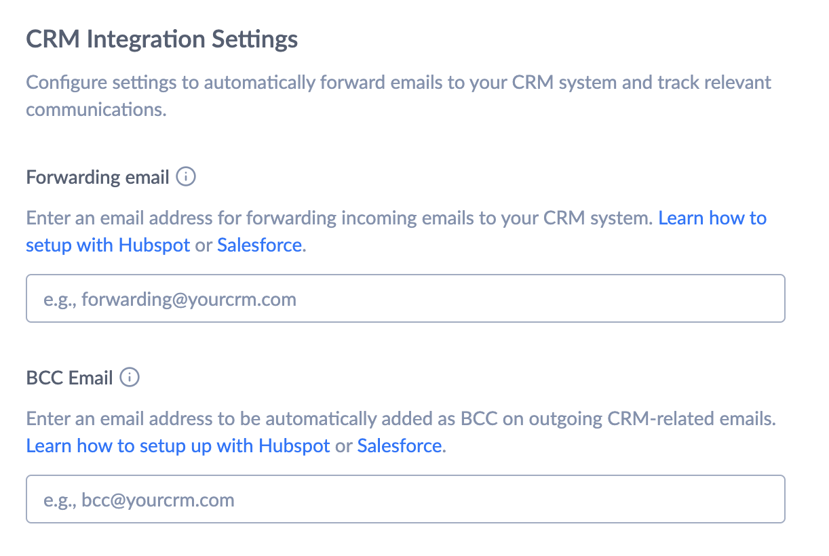Click the "e.g., forwarding@yourcrm.com" placeholder text
Viewport: 829px width, 556px height.
tap(170, 299)
